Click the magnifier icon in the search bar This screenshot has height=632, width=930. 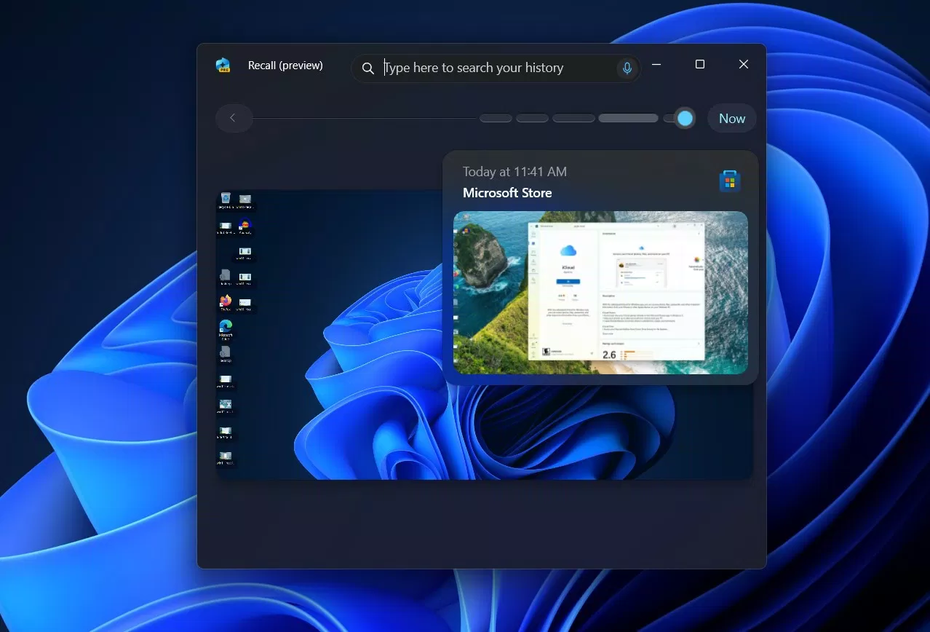(x=367, y=68)
